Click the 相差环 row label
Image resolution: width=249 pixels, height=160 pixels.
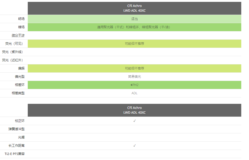20,85
